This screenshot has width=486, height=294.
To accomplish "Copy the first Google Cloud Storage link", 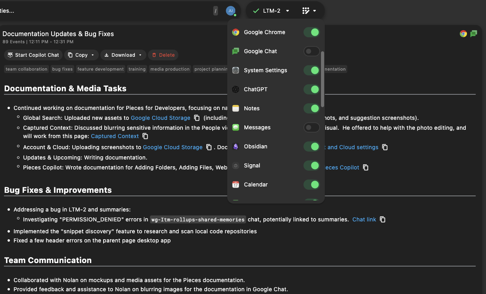I will point(197,118).
